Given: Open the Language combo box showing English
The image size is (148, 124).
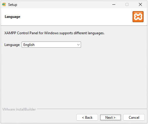Looking at the screenshot, I should tap(51, 45).
